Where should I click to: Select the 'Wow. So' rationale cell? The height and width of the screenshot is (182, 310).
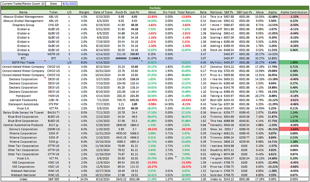click(x=216, y=129)
